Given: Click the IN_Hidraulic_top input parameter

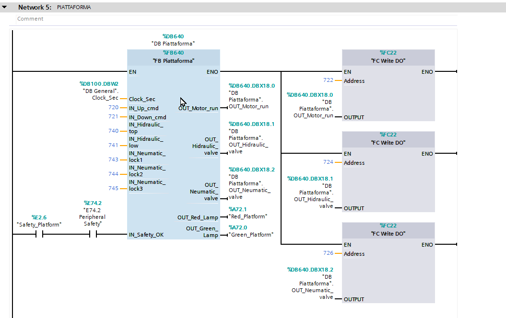Looking at the screenshot, I should click(146, 128).
